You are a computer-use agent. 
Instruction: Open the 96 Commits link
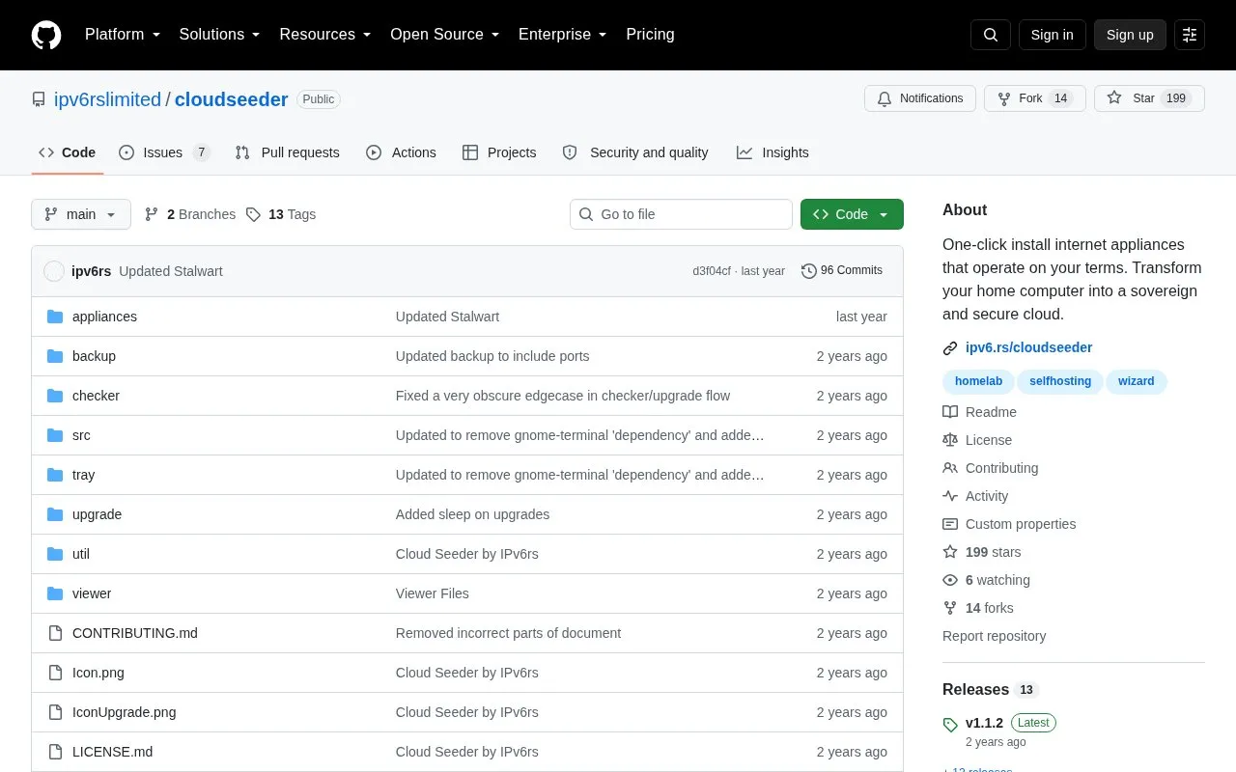[x=842, y=271]
